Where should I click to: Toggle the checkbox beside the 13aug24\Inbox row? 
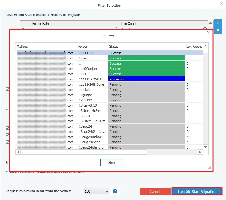coord(7,135)
